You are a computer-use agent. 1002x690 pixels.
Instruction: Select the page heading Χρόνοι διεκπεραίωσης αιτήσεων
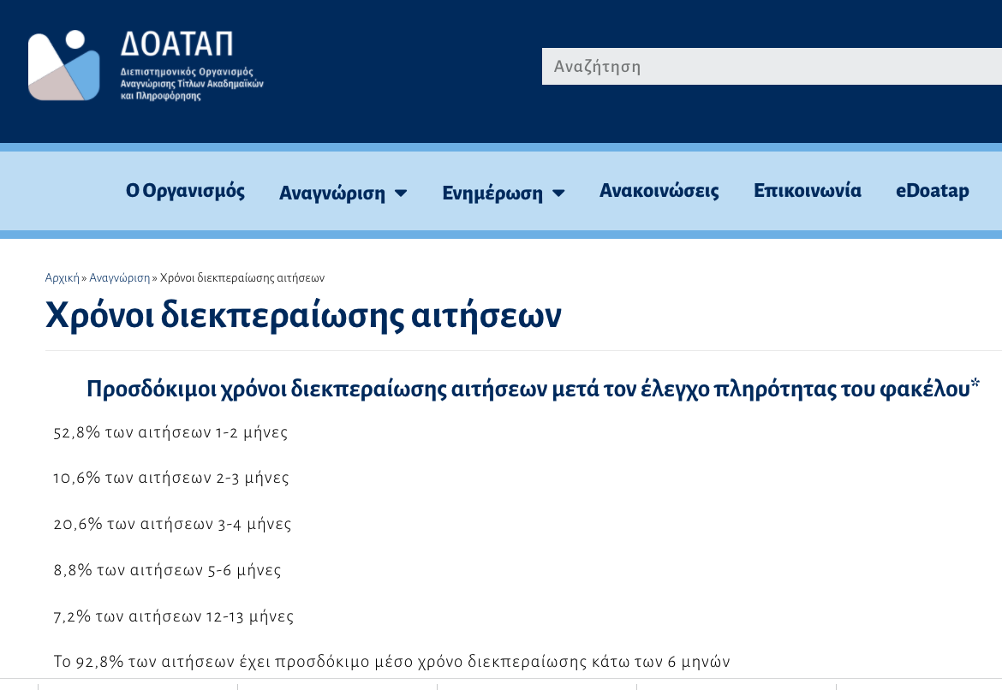click(302, 315)
